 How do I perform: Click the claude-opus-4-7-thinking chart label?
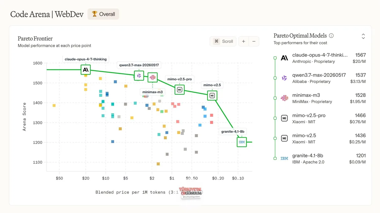point(85,59)
